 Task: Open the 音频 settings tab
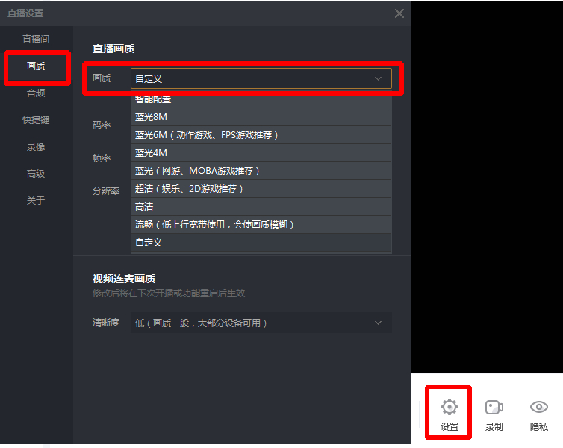[x=36, y=93]
